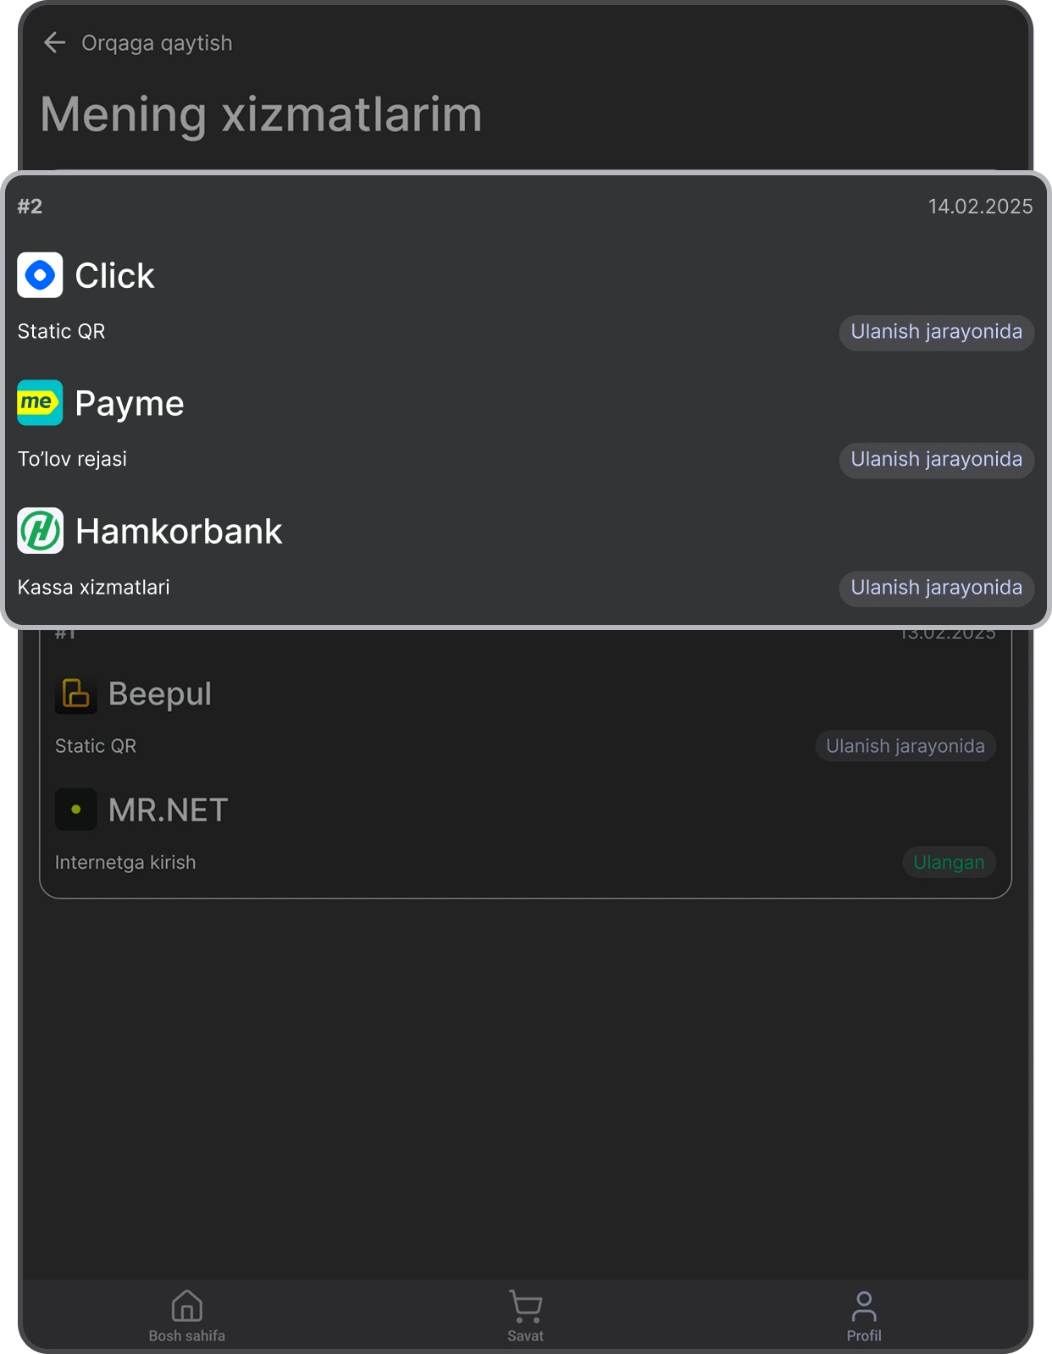This screenshot has width=1052, height=1354.
Task: Select the 14.02.2025 date label
Action: tap(980, 207)
